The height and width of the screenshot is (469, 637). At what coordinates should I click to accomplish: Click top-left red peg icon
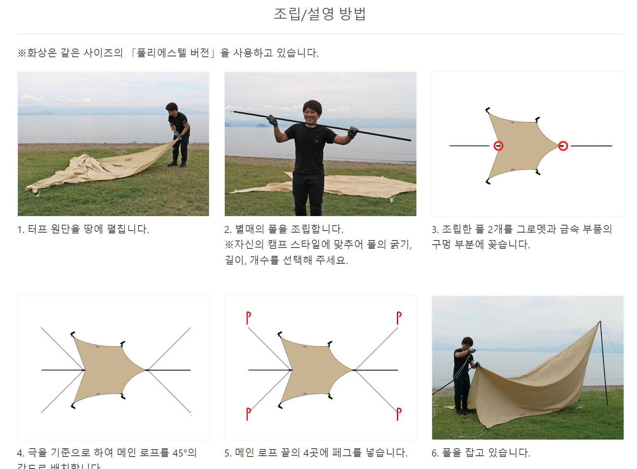pos(248,318)
